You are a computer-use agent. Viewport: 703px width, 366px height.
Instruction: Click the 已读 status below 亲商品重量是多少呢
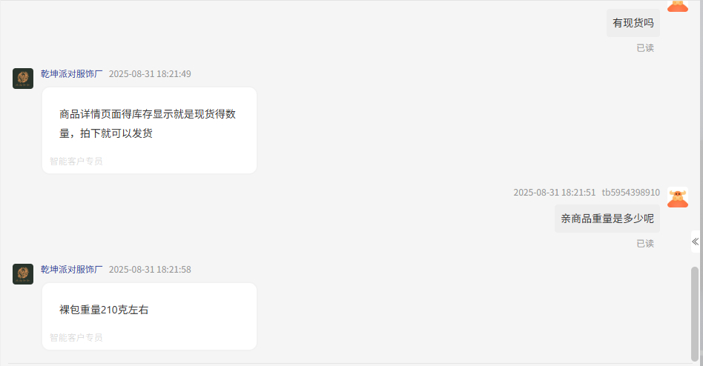pyautogui.click(x=645, y=243)
